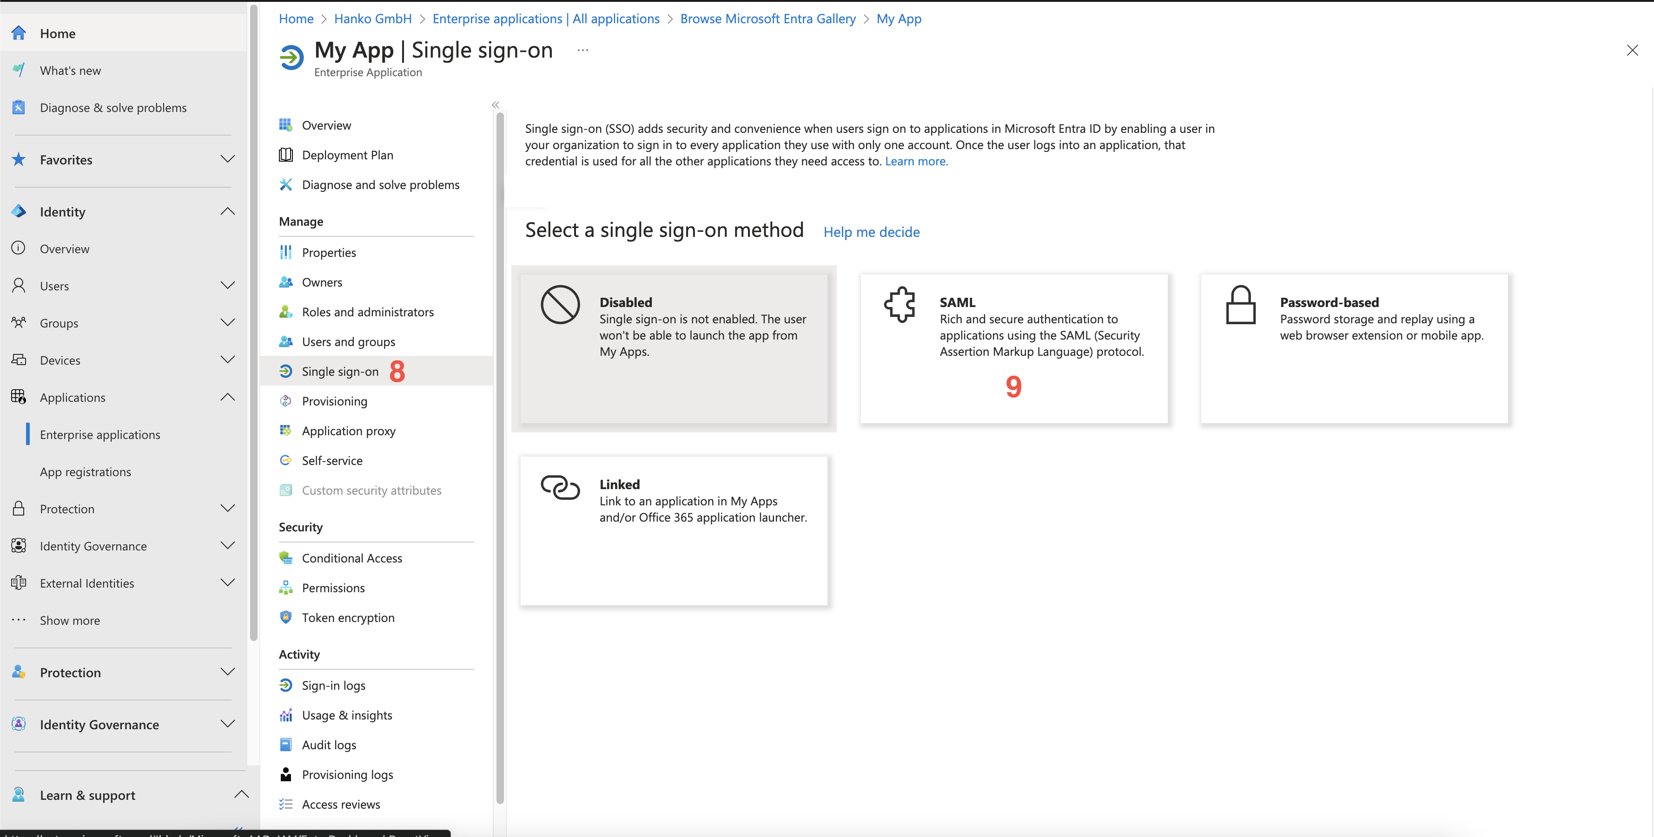1654x837 pixels.
Task: Collapse the Identity section
Action: point(227,212)
